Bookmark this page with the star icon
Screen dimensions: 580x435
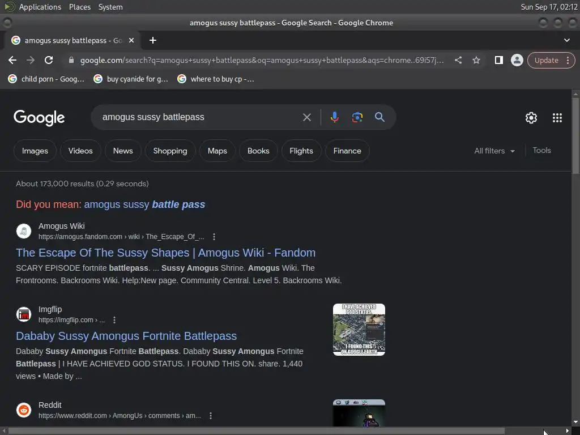point(476,60)
